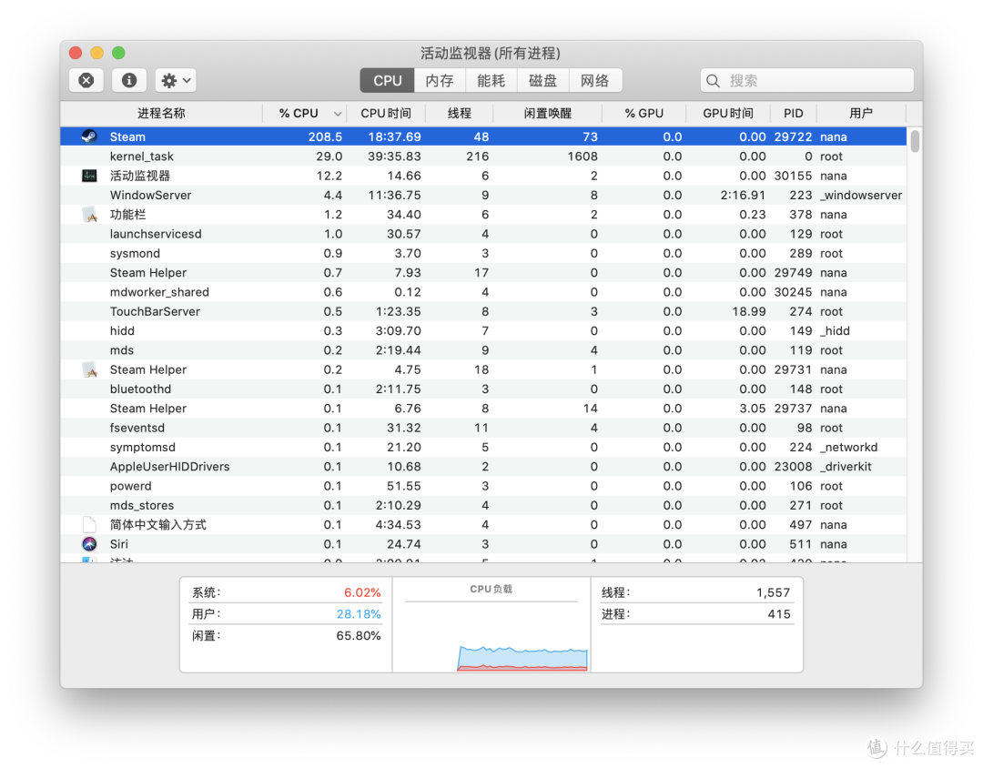The width and height of the screenshot is (983, 768).
Task: Click the _windowserver user cell
Action: point(861,195)
